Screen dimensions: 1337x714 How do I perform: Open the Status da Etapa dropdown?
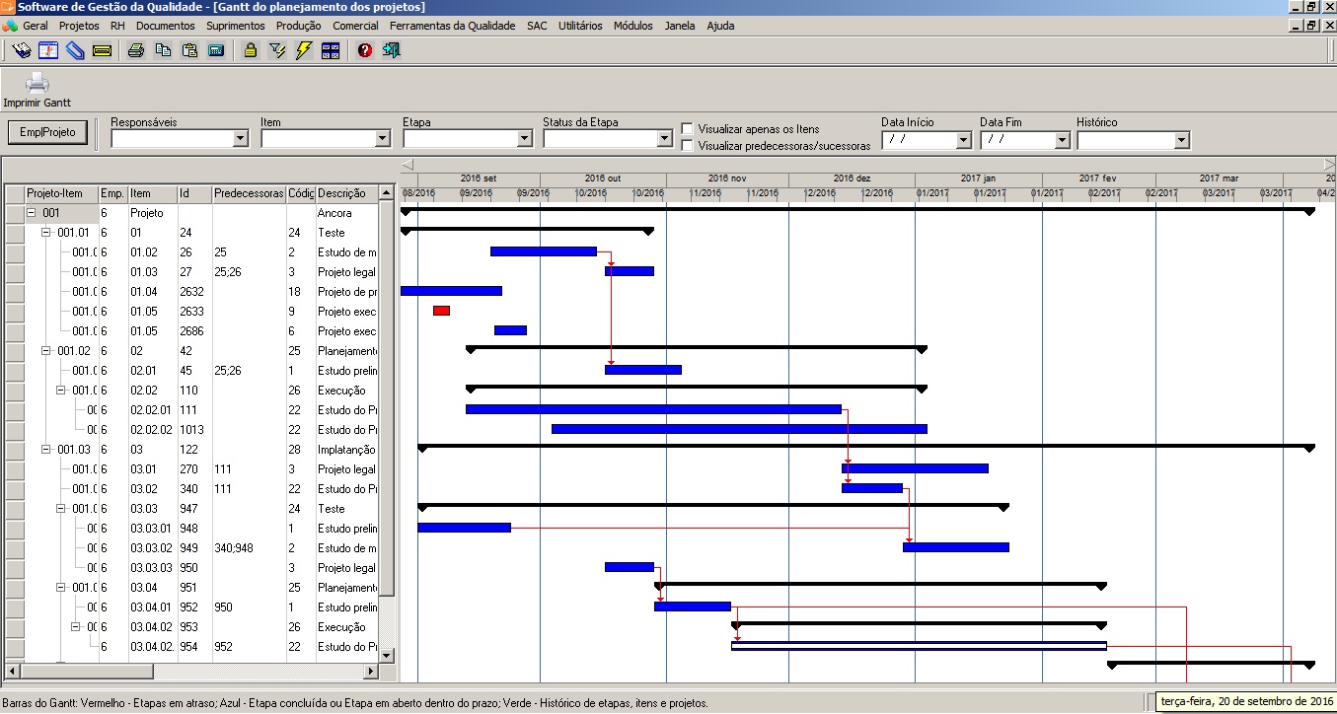click(665, 140)
